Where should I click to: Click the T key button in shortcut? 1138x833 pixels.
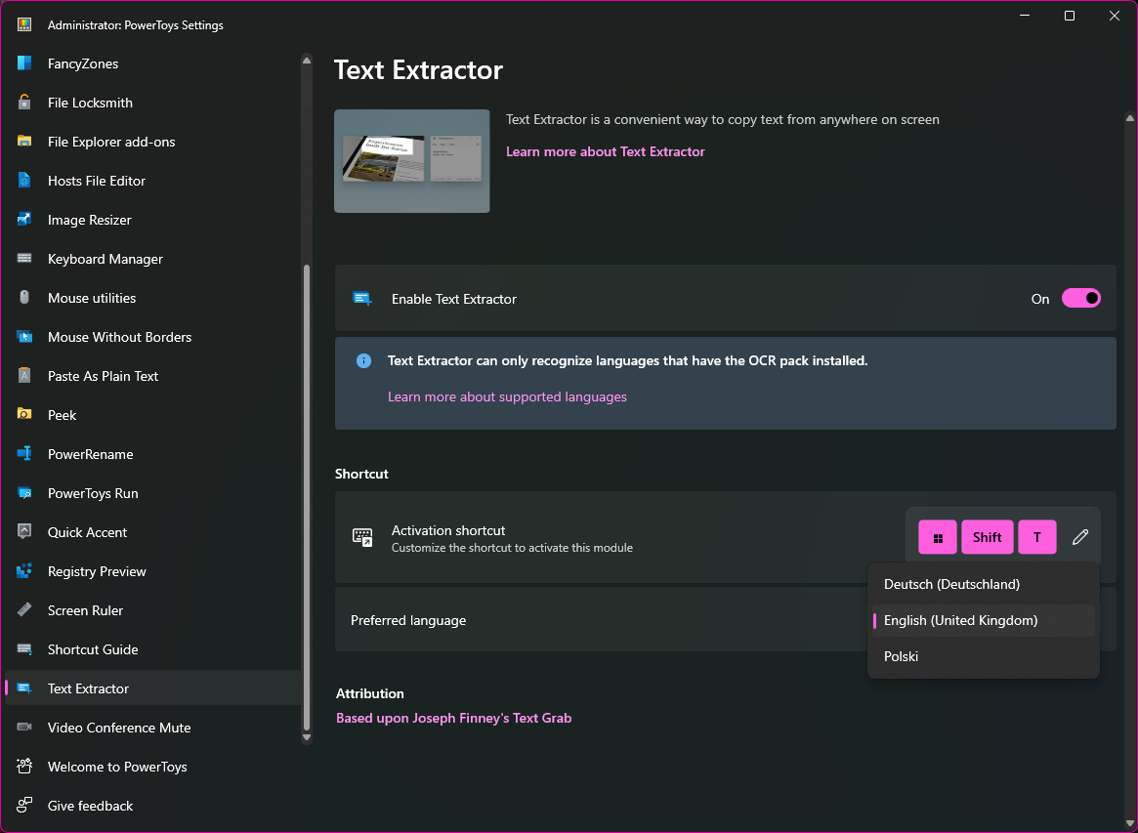click(x=1037, y=537)
